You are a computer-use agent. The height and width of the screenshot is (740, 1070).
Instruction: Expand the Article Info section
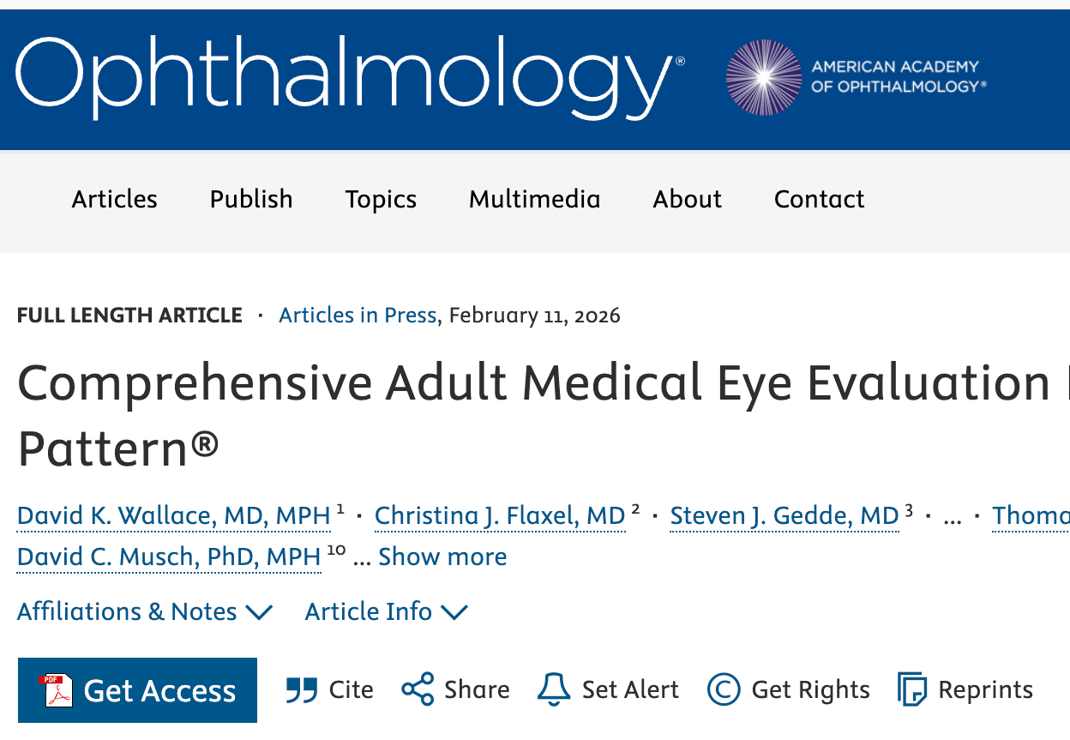(386, 611)
